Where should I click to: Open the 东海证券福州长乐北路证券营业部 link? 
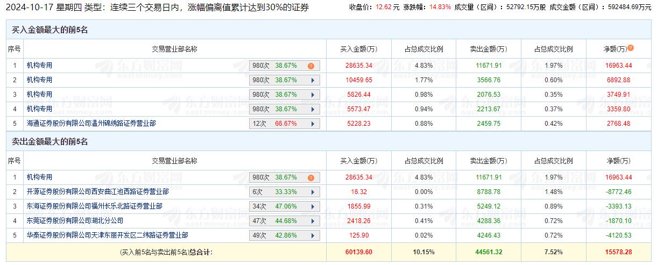[x=94, y=206]
